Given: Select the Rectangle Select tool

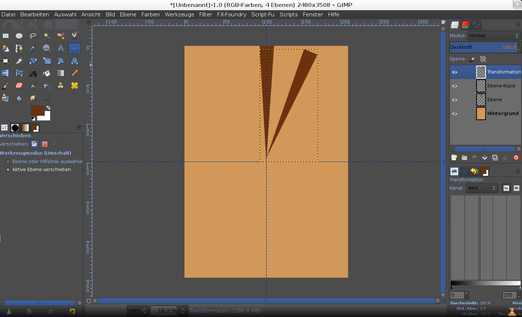Looking at the screenshot, I should point(5,36).
